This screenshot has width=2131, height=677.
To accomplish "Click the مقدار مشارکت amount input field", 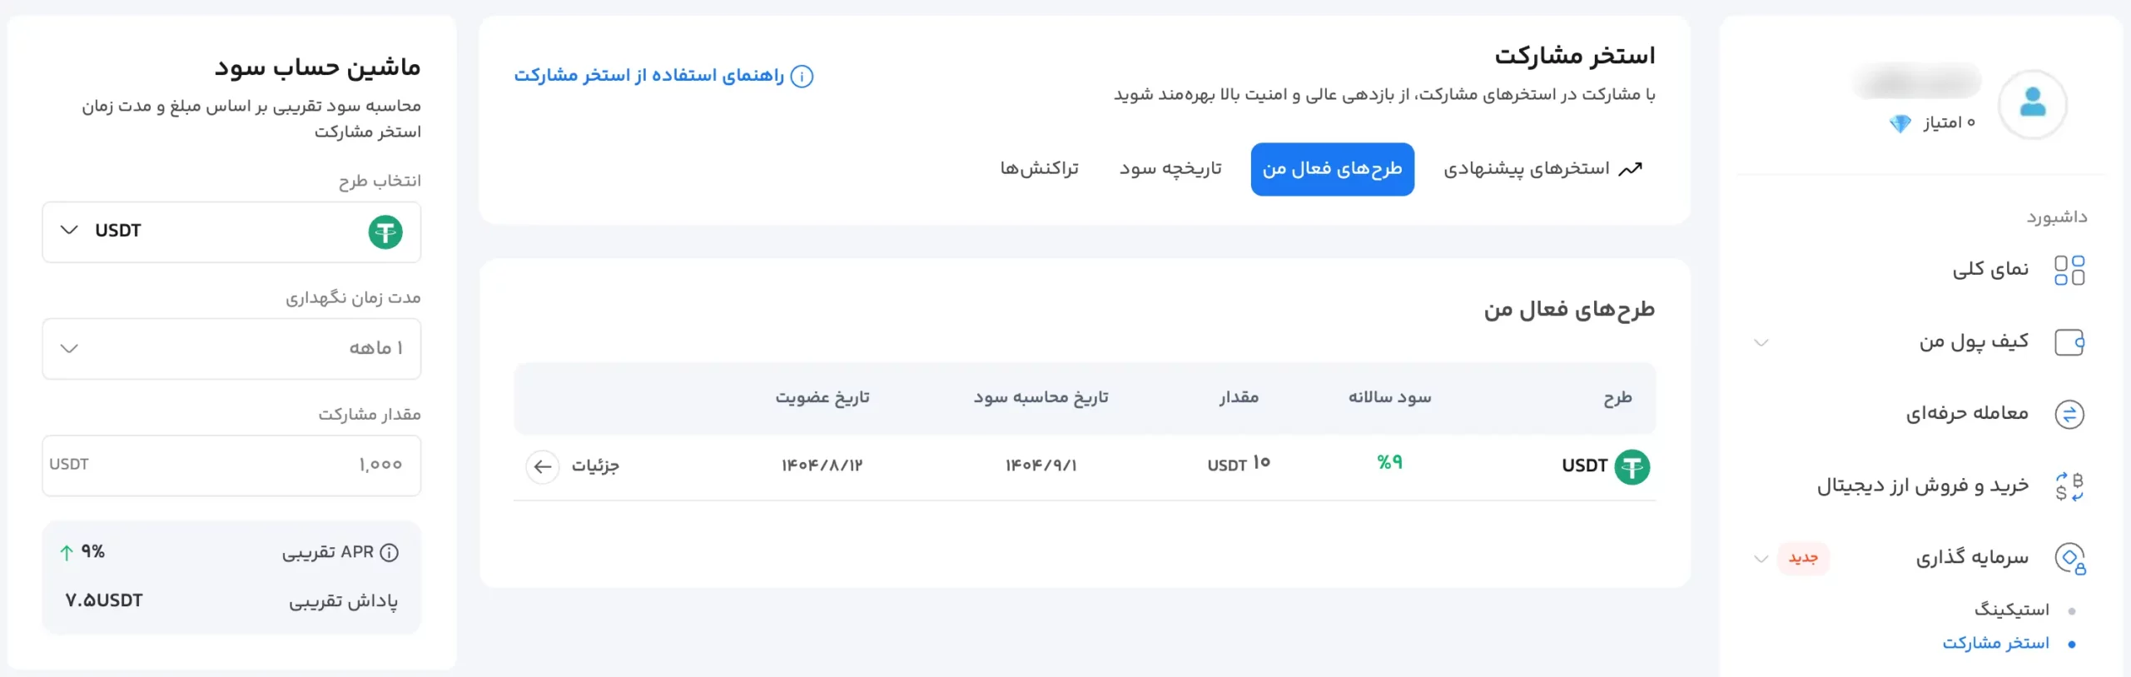I will coord(231,465).
